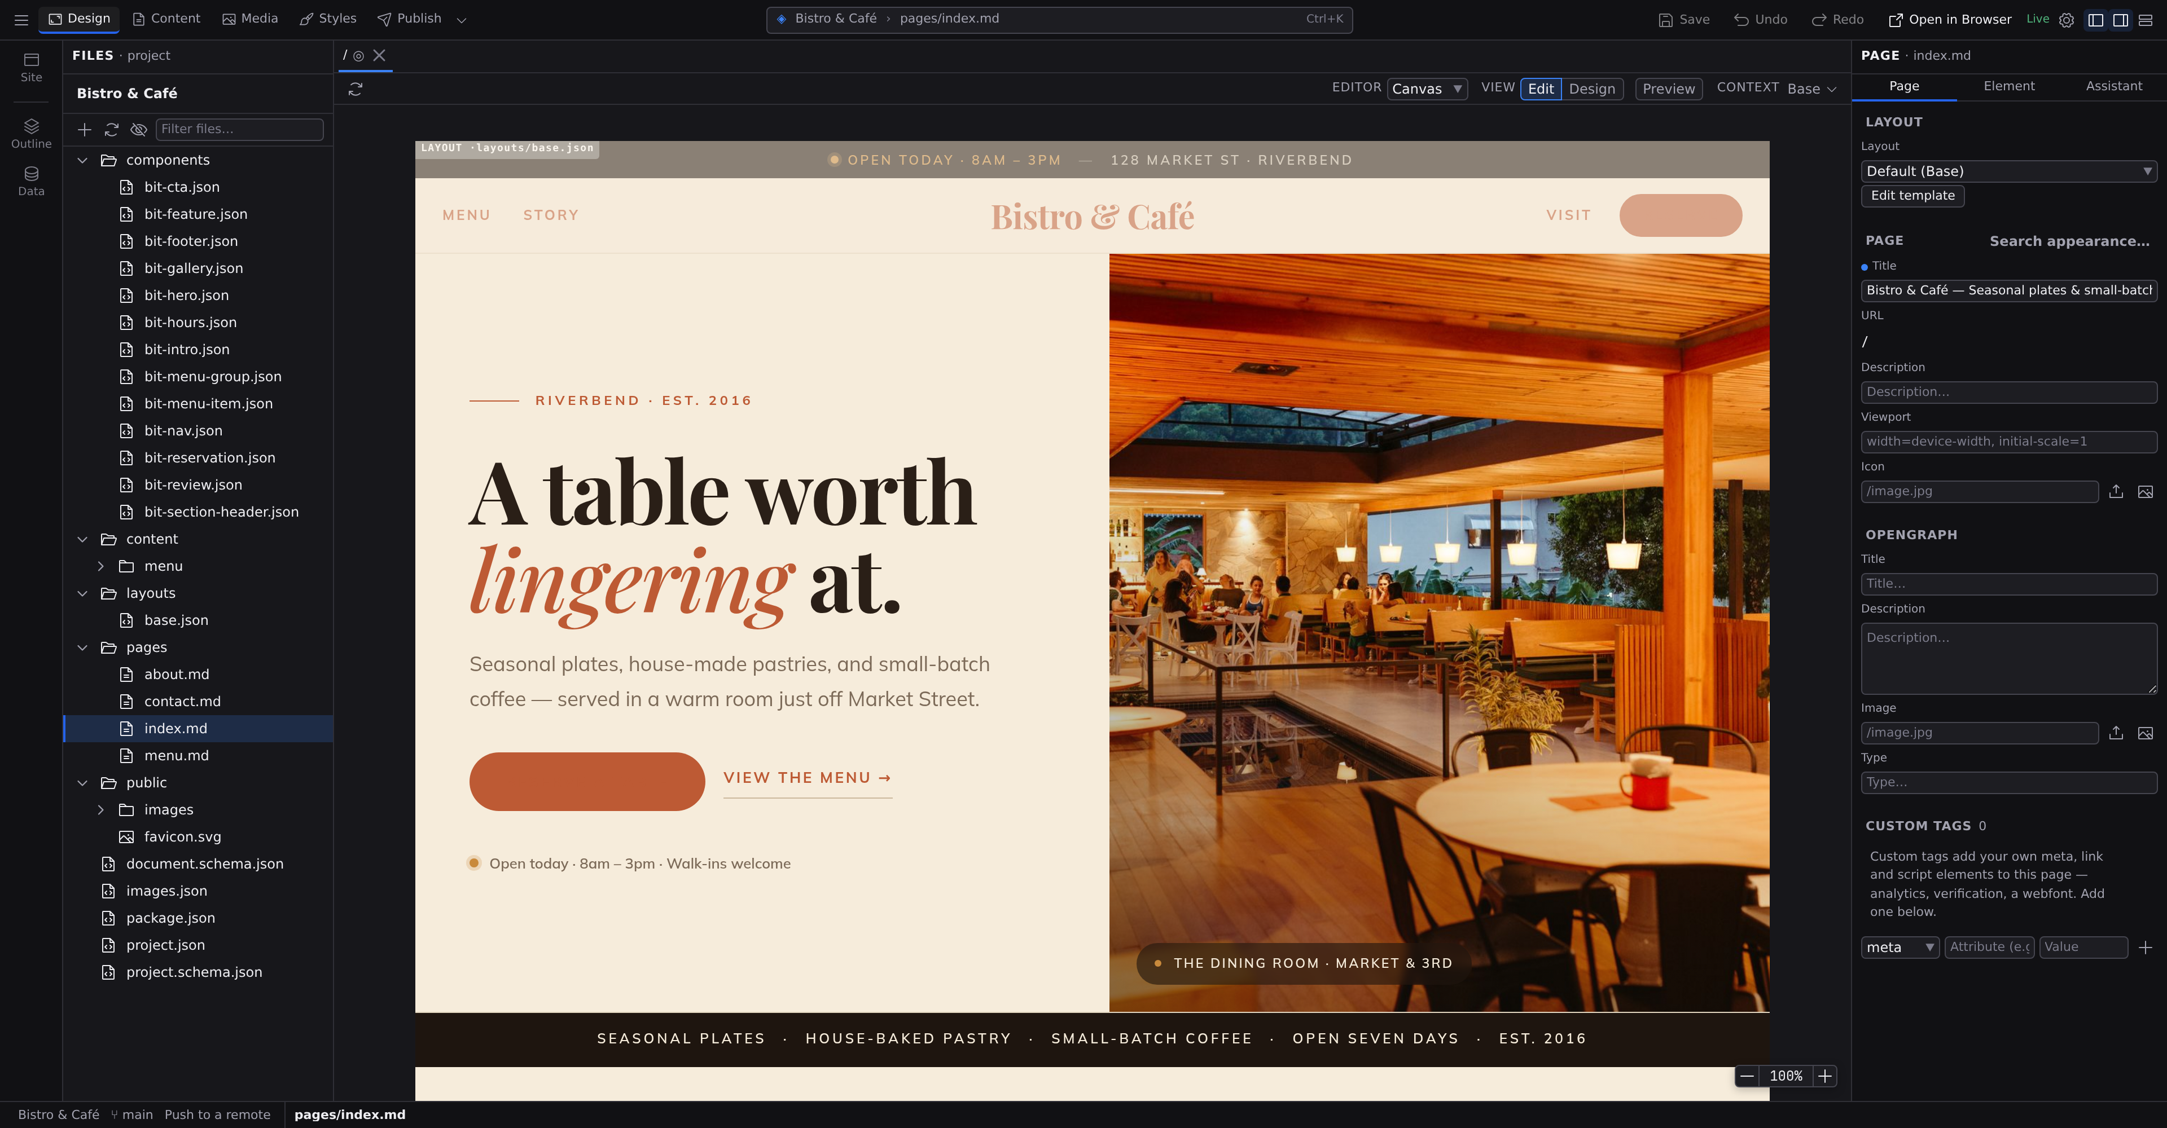2167x1128 pixels.
Task: Open the Editor Canvas dropdown
Action: [1427, 89]
